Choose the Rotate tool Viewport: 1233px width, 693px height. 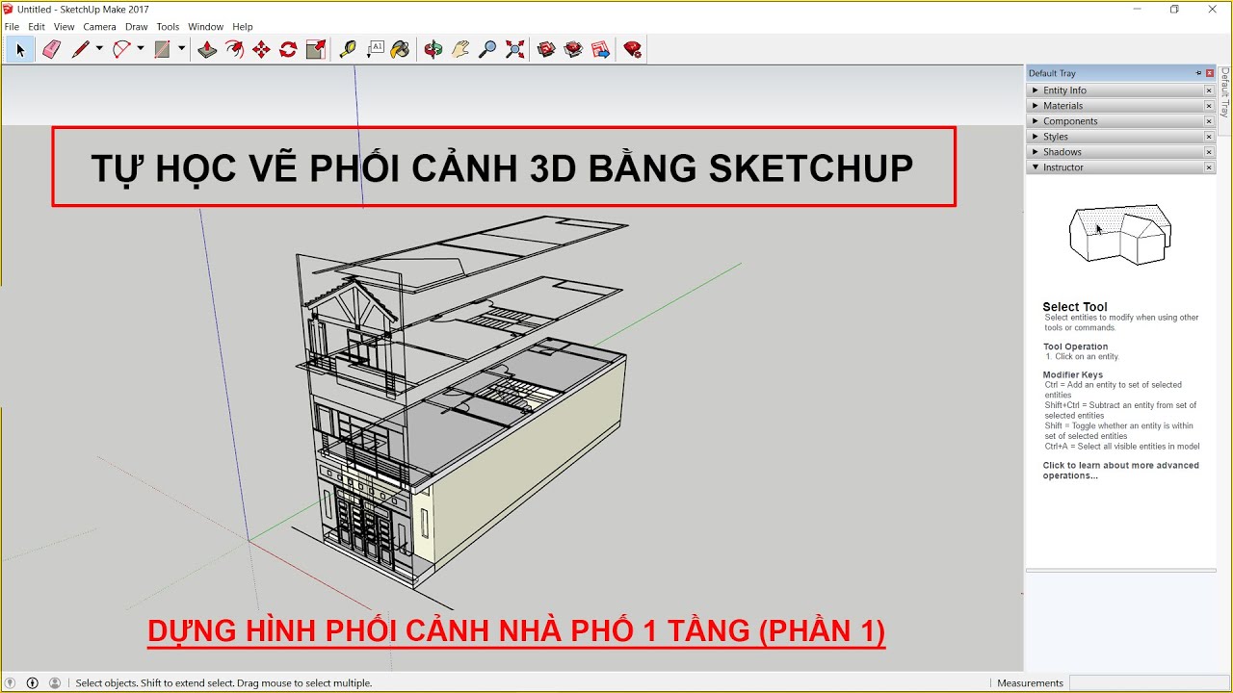point(288,49)
